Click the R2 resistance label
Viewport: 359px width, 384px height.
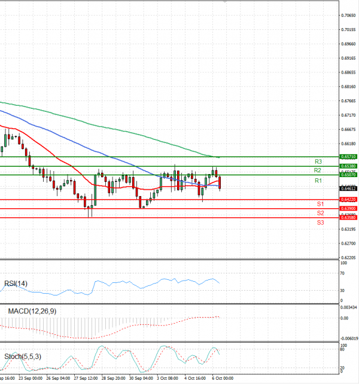point(317,170)
